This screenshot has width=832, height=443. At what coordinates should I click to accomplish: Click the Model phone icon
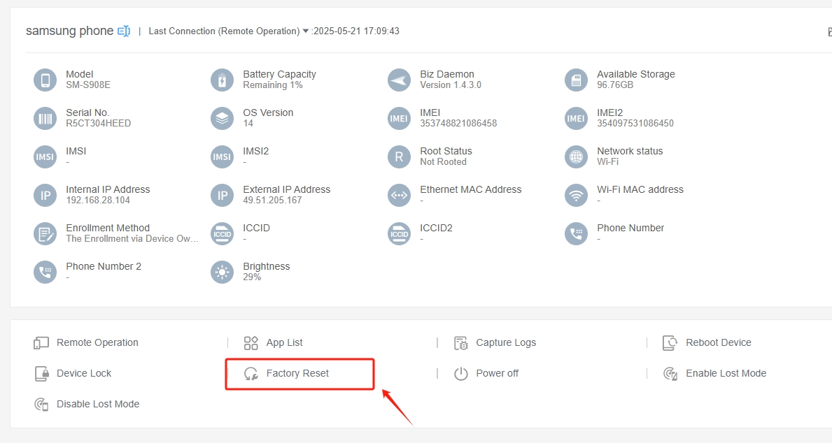click(45, 80)
